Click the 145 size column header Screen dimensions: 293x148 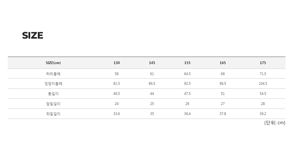point(152,63)
